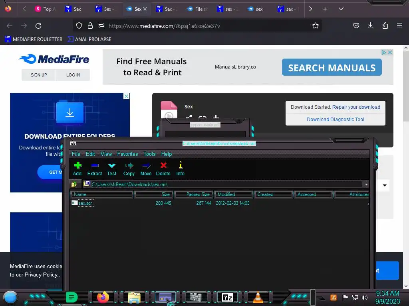Close the blue download folders ad
Image resolution: width=409 pixels, height=306 pixels.
coord(126,96)
